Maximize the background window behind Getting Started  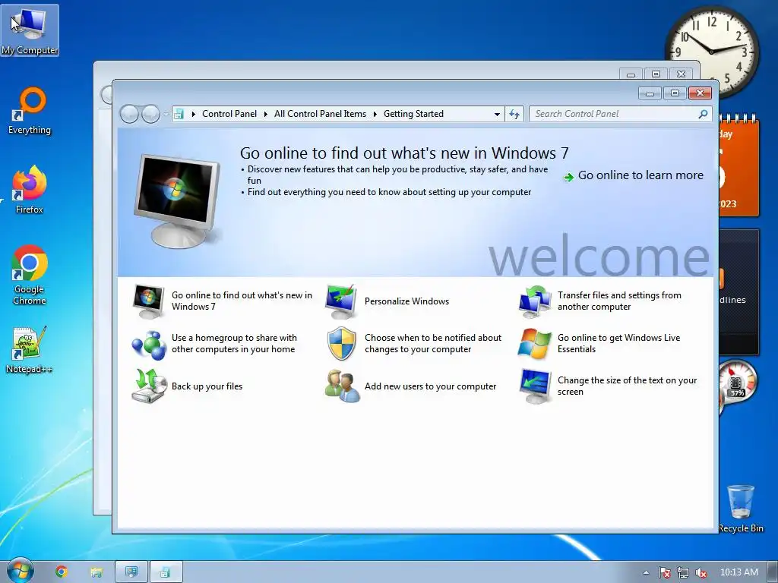[x=656, y=74]
